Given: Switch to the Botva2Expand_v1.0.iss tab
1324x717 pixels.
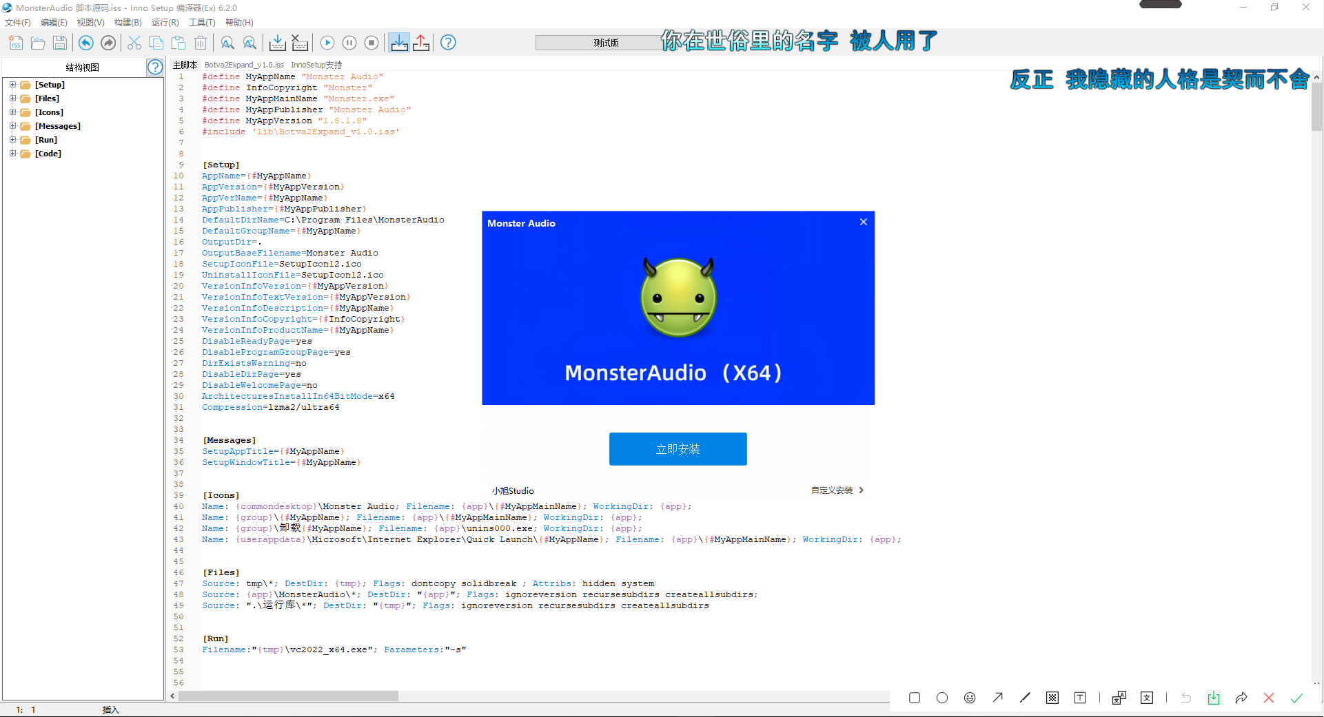Looking at the screenshot, I should click(243, 64).
